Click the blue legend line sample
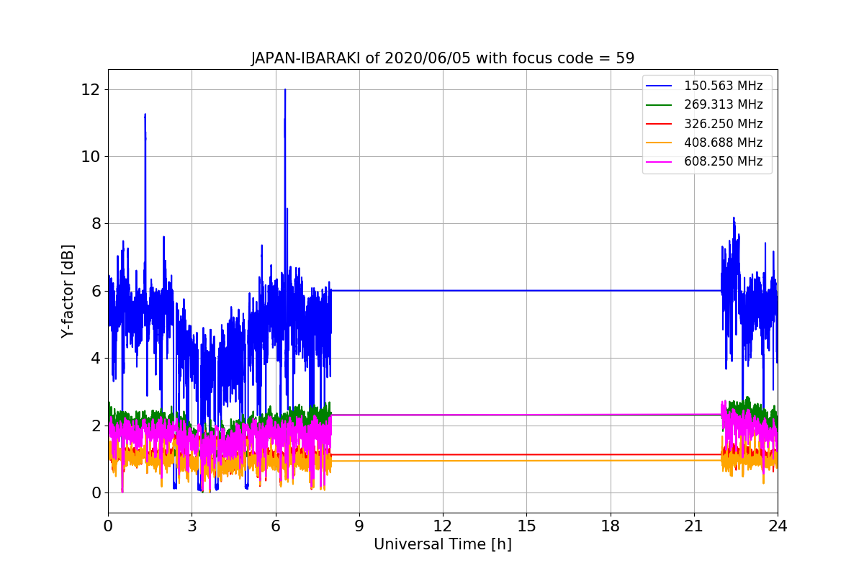Viewport: 864px width, 576px height. pyautogui.click(x=660, y=86)
